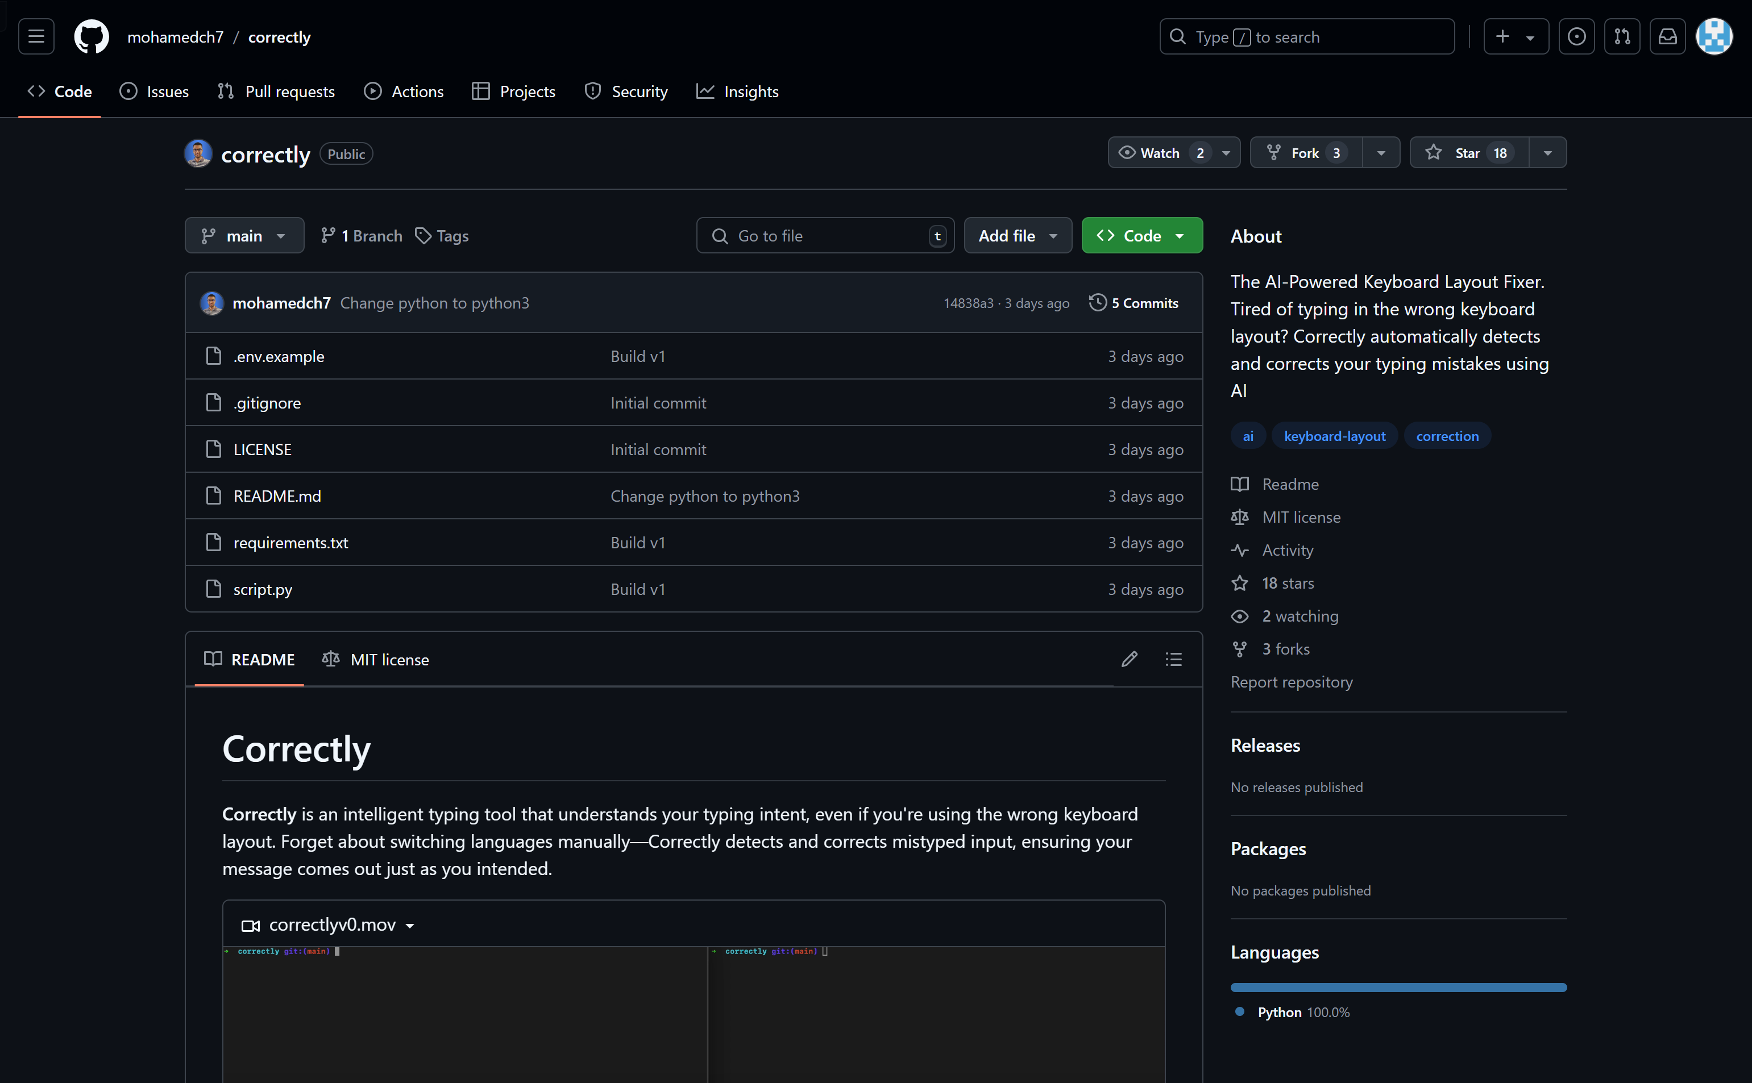Open the notifications inbox icon
Screen dimensions: 1752x1083
pyautogui.click(x=1667, y=36)
